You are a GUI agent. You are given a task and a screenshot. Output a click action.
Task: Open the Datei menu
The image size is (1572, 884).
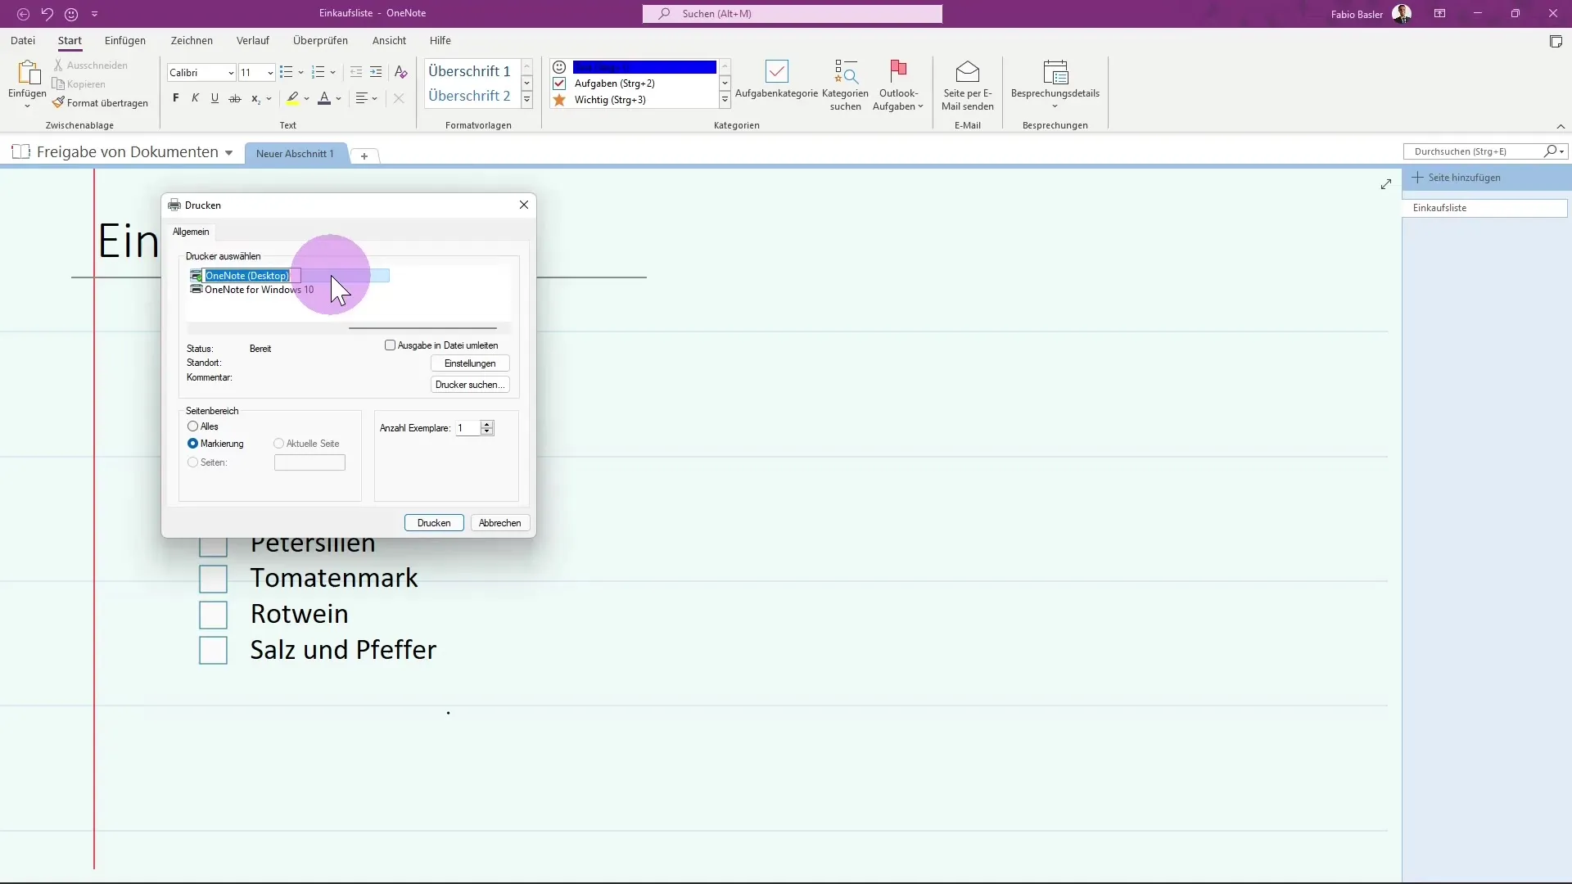23,40
